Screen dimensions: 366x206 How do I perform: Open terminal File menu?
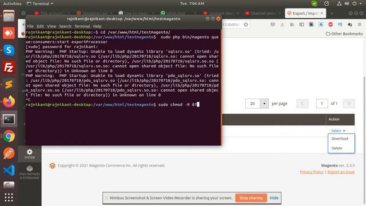(x=30, y=26)
